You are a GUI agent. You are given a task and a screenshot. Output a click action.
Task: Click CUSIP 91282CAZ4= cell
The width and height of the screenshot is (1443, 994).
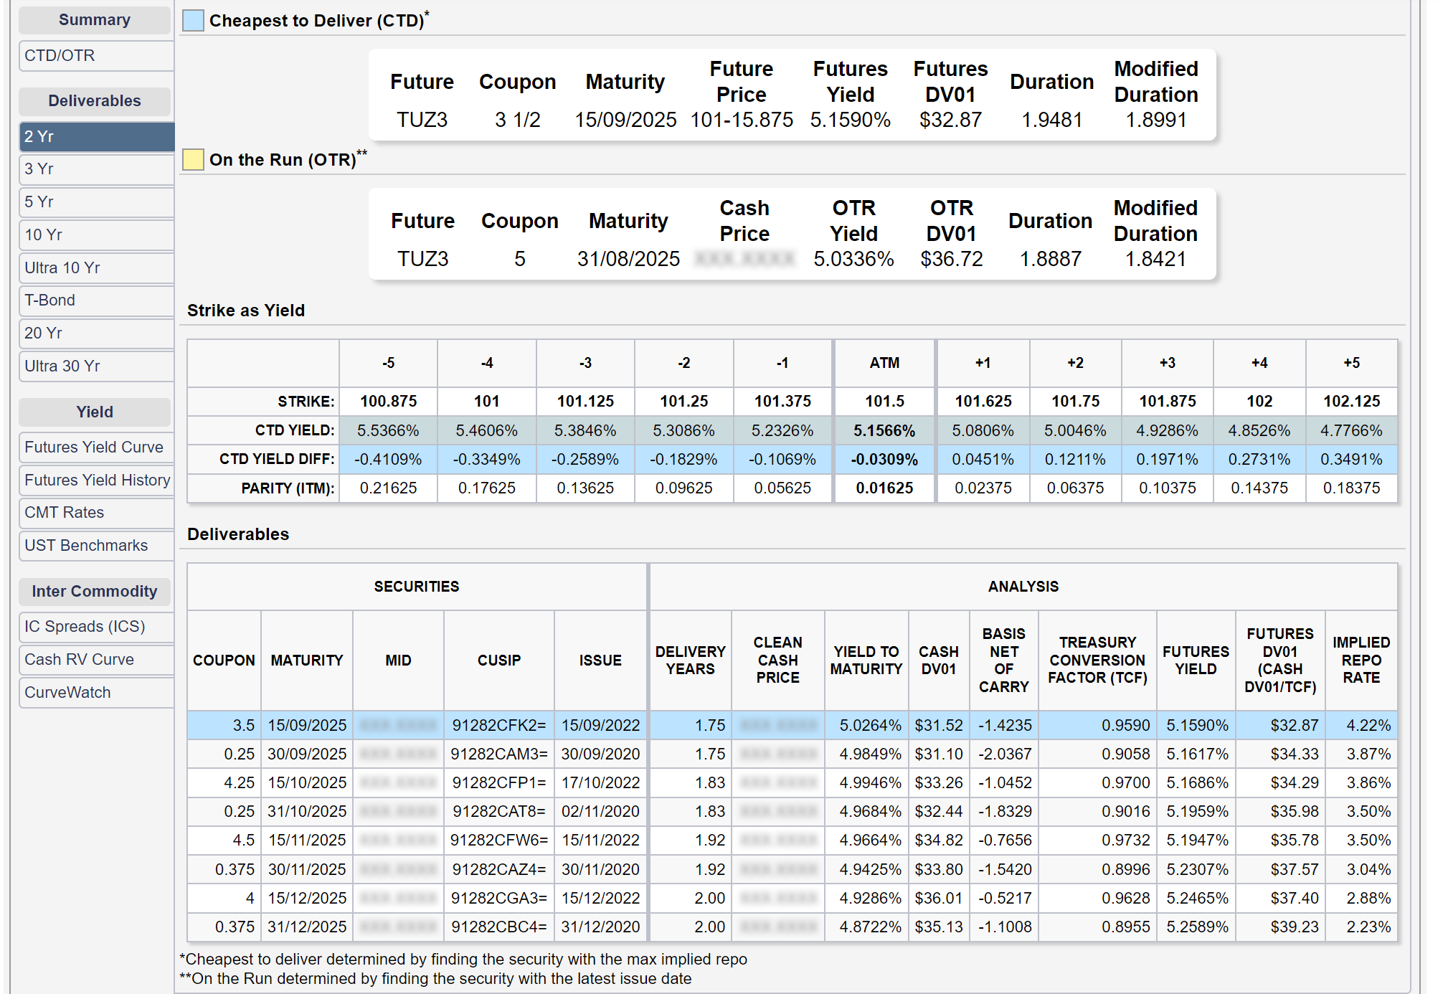click(499, 870)
